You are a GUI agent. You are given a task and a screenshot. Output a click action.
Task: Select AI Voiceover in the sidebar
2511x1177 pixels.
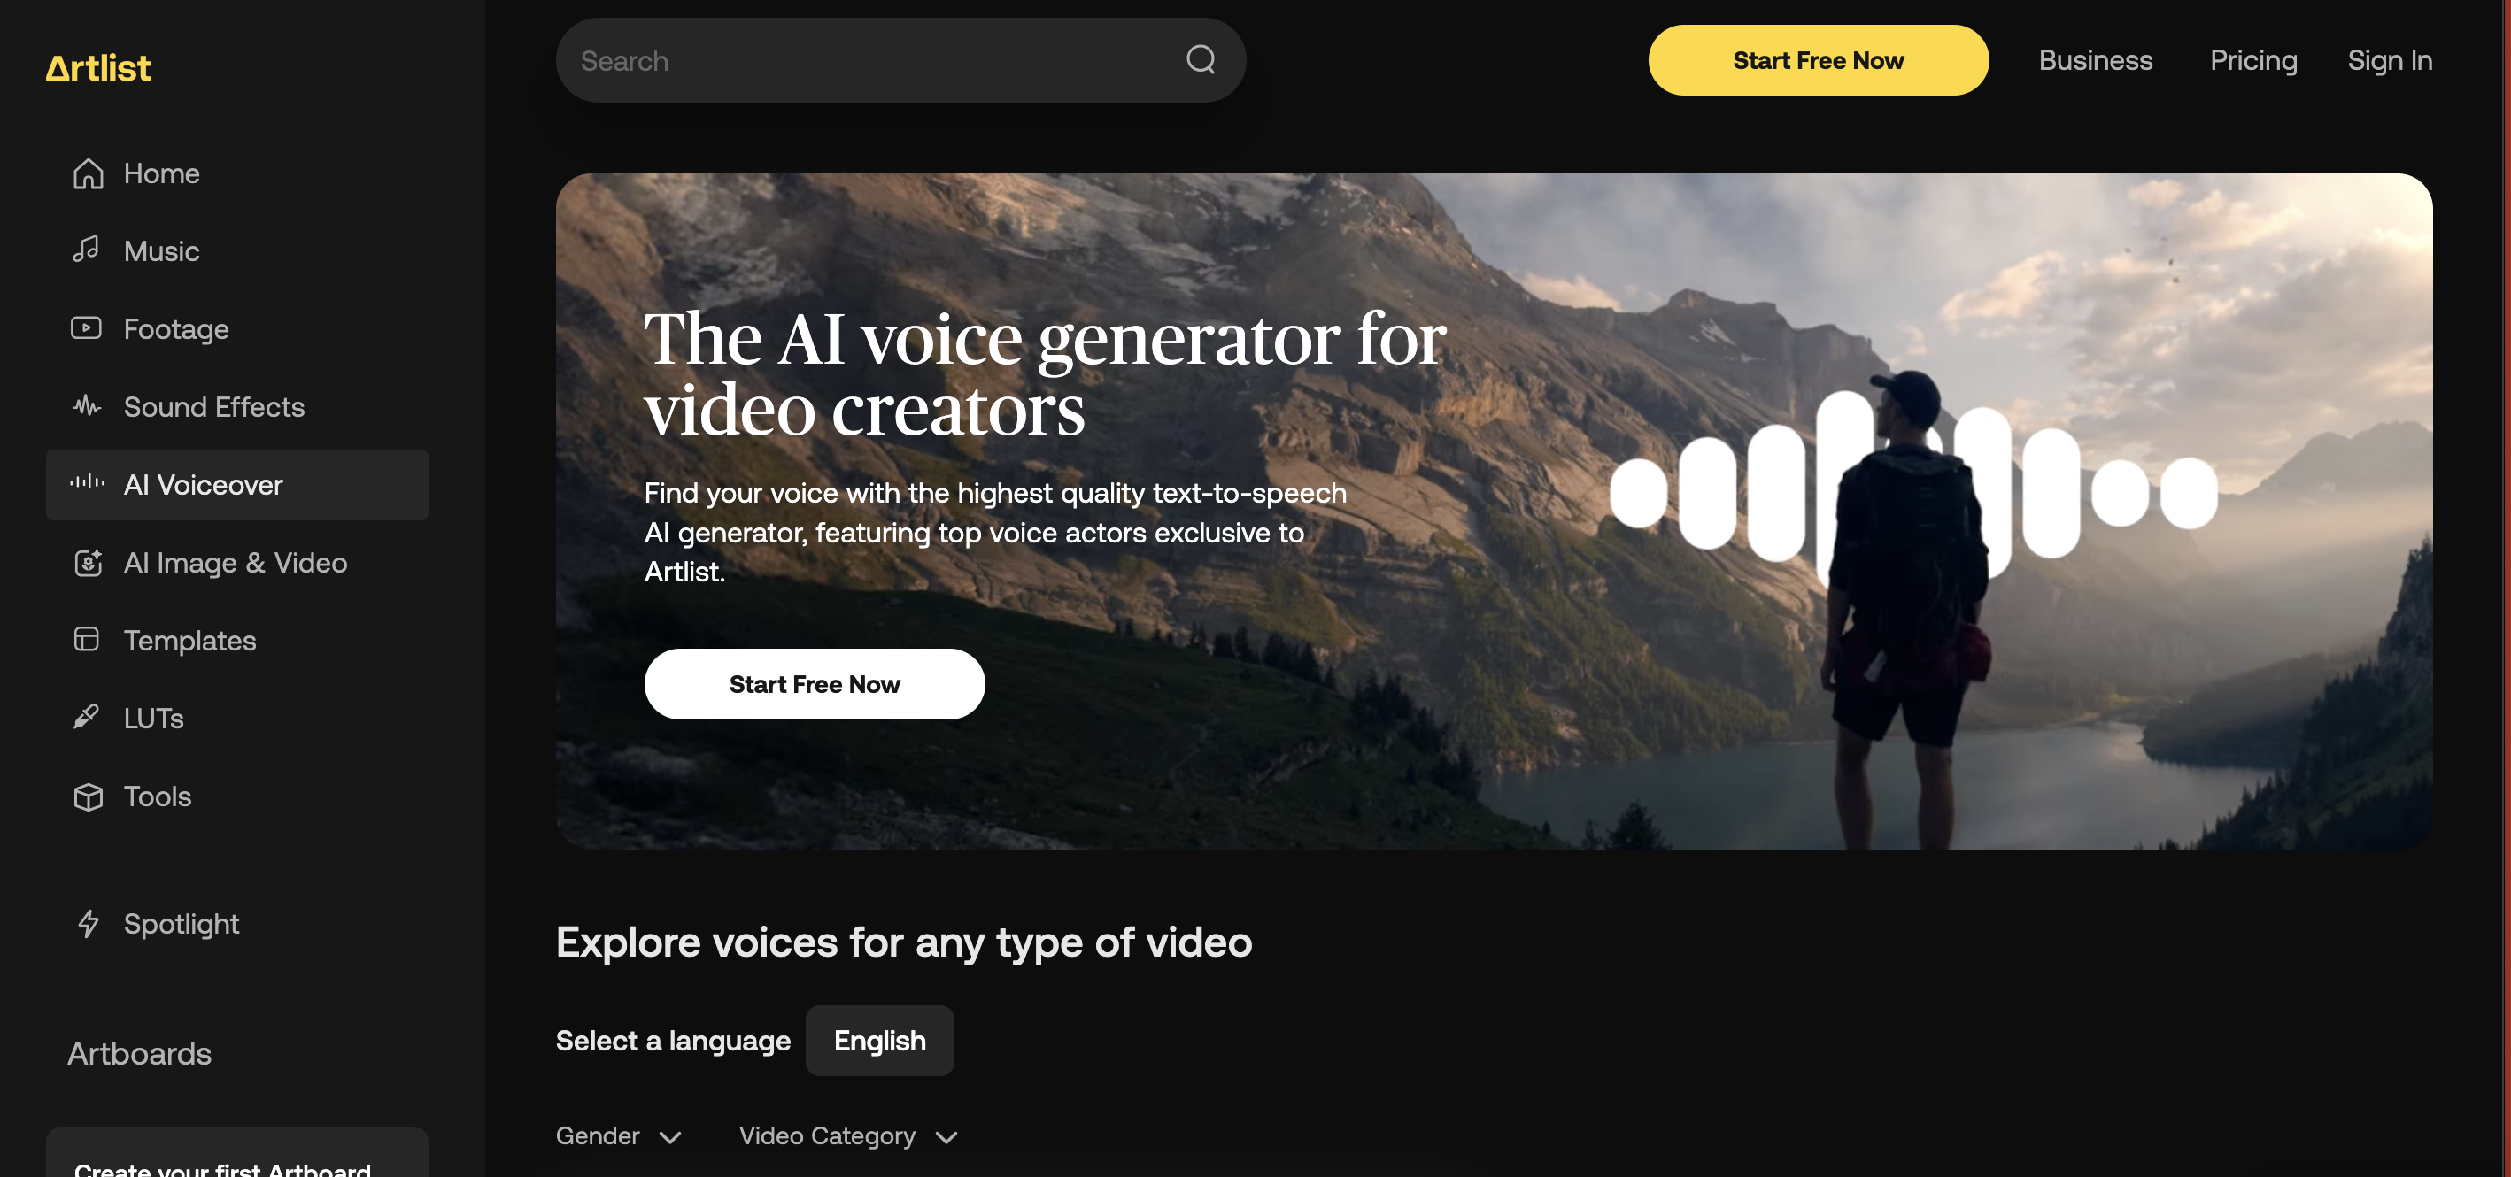click(237, 484)
